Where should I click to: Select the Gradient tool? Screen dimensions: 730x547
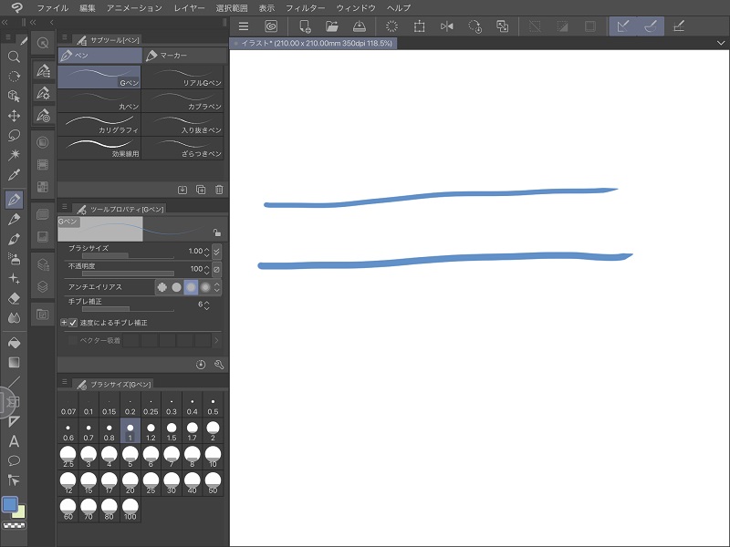14,362
